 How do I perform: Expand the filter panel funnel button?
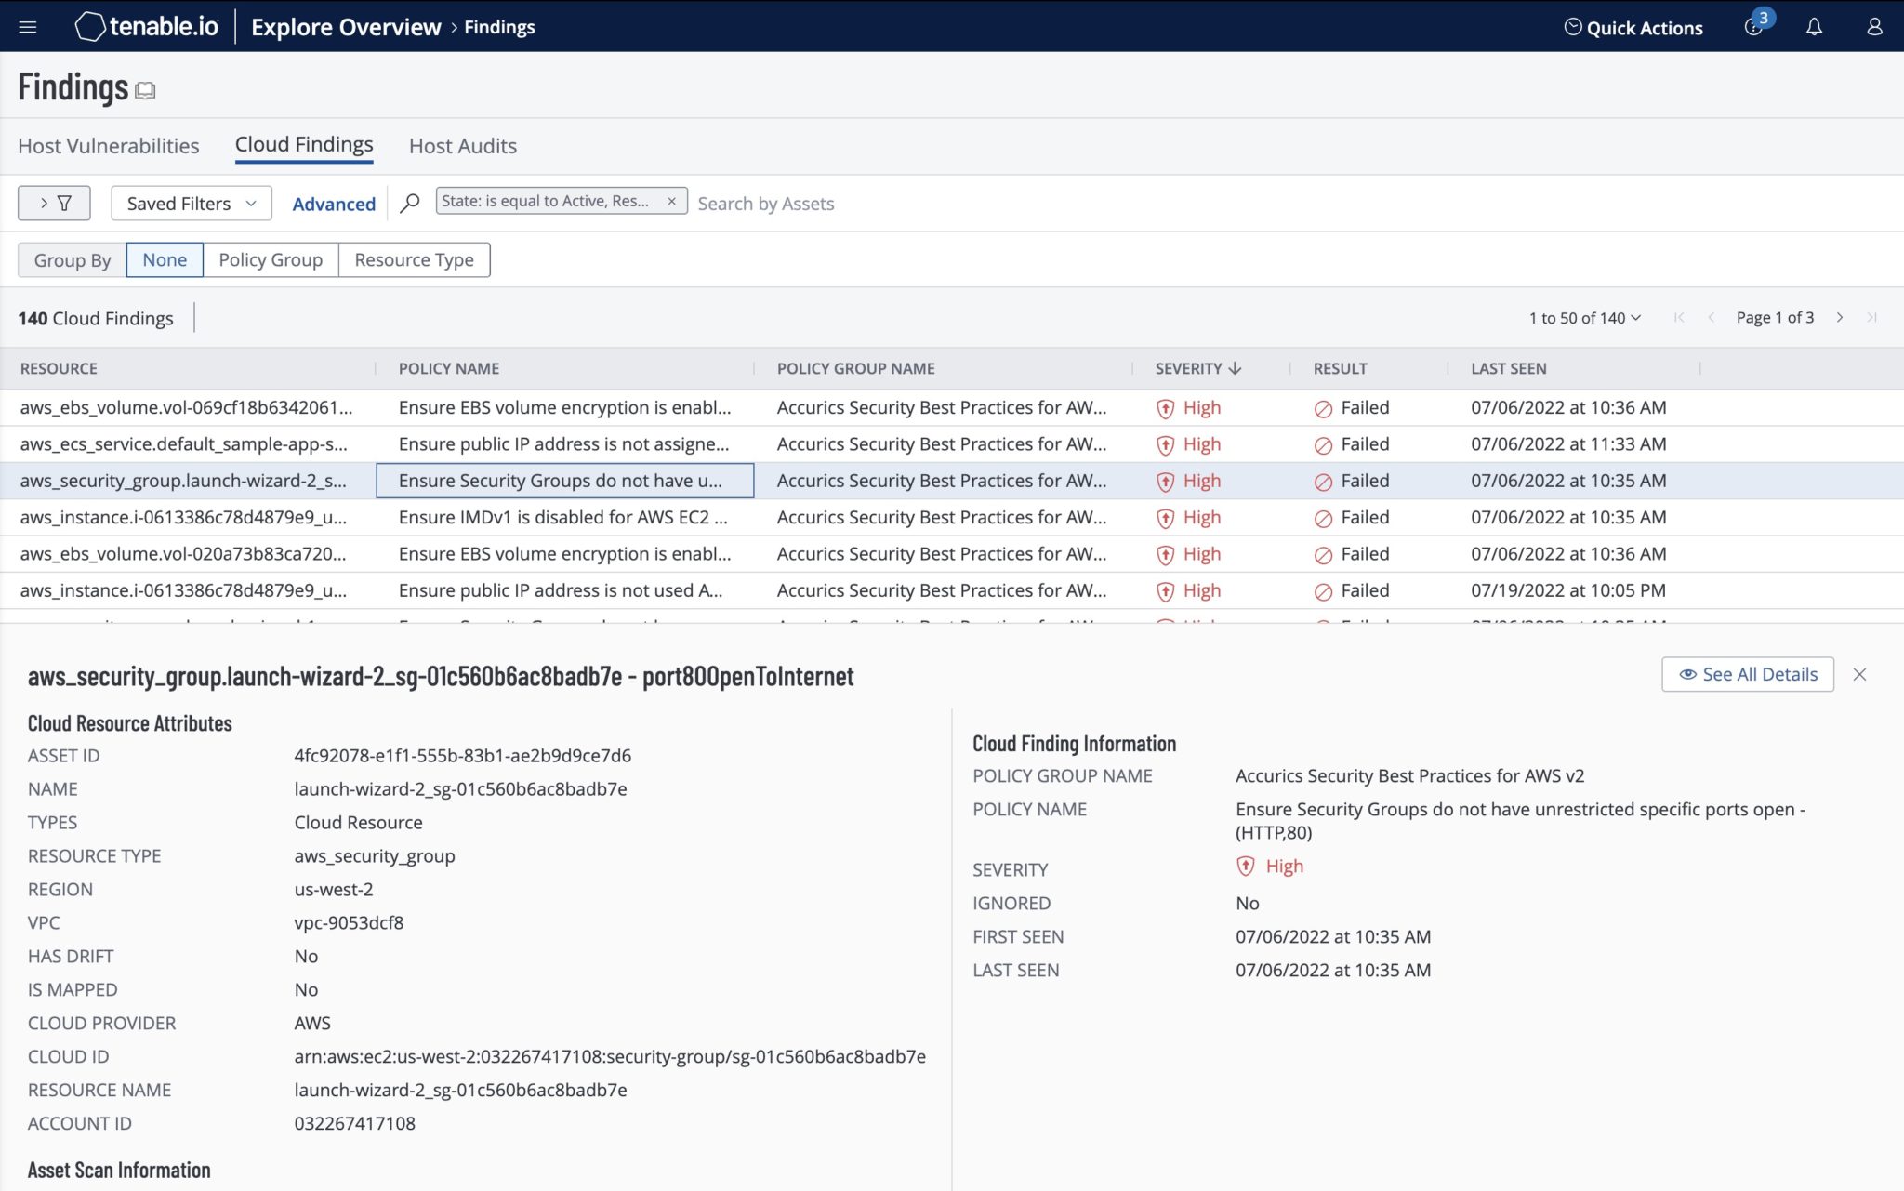(54, 203)
